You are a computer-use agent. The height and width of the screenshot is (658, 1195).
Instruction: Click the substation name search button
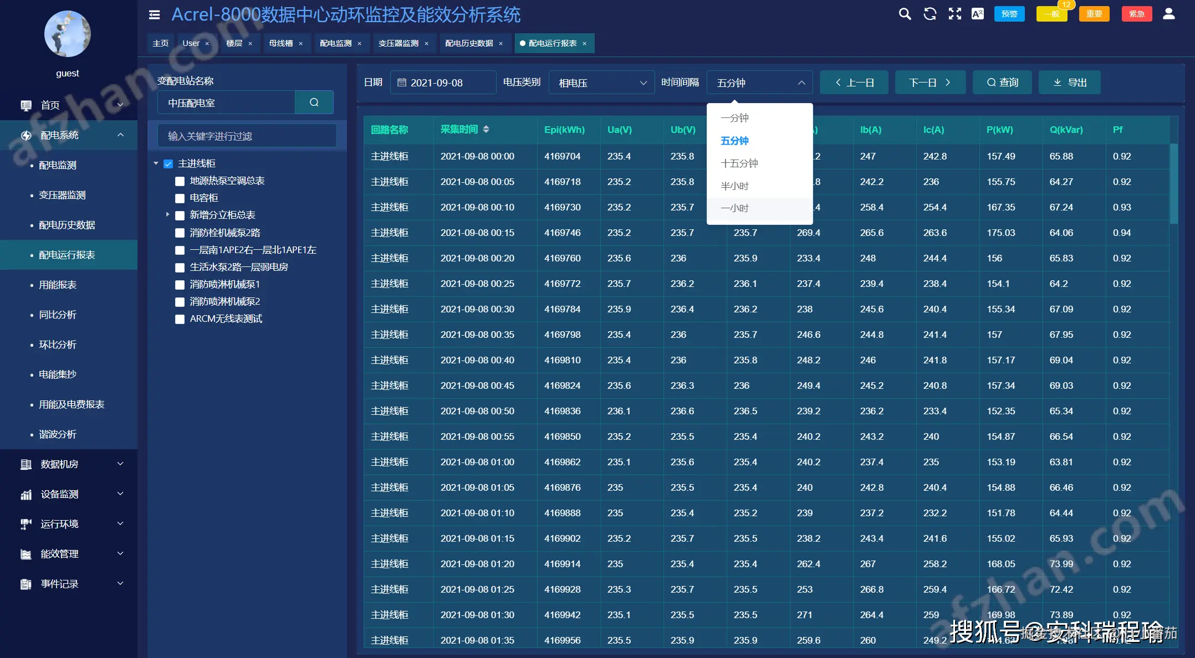314,102
